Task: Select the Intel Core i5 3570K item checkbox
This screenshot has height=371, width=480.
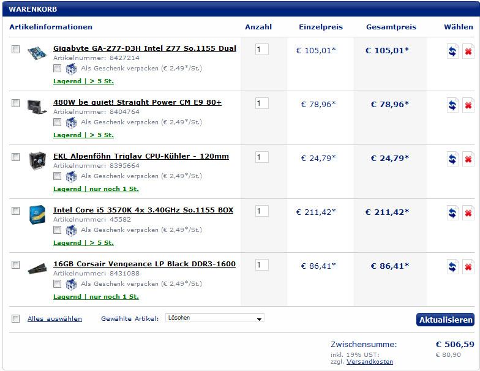Action: (x=15, y=211)
